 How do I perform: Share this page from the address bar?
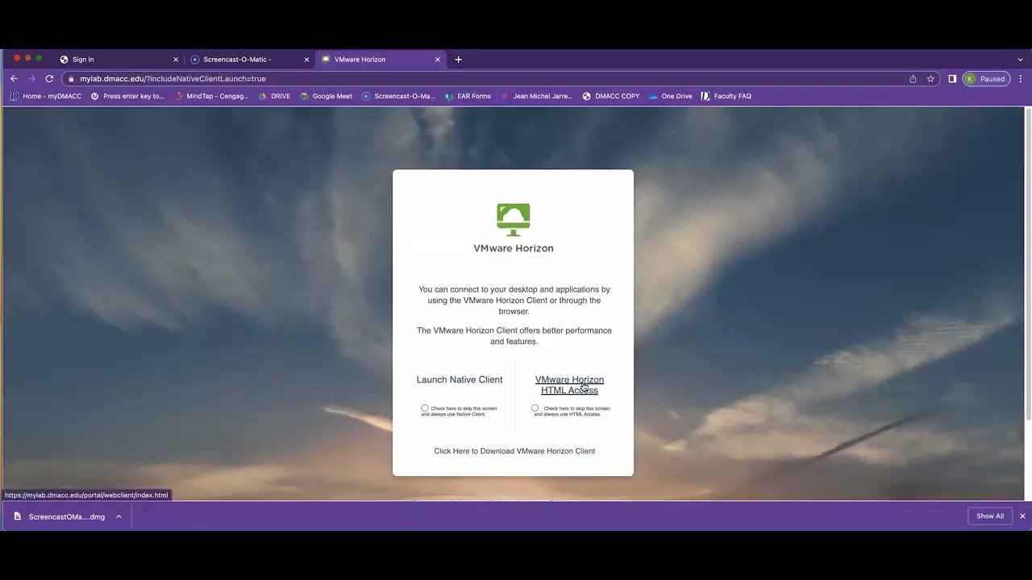[913, 79]
